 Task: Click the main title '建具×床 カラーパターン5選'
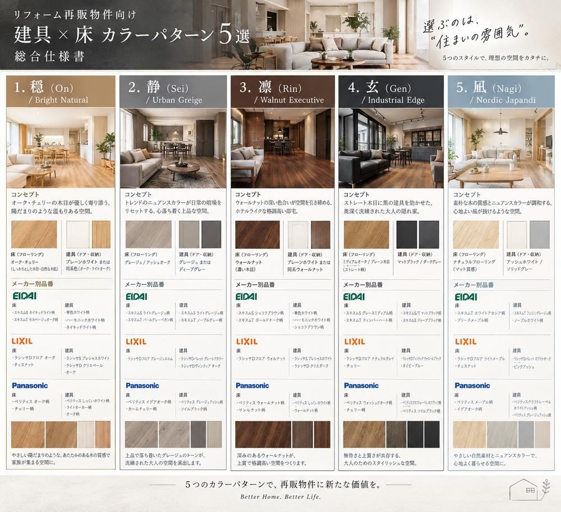tap(132, 35)
